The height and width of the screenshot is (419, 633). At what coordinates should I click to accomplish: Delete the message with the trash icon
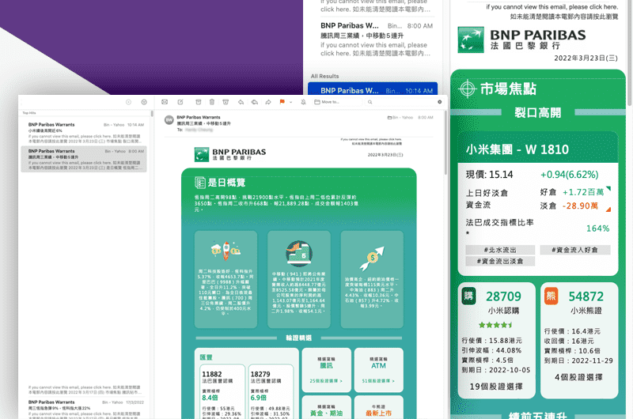[x=212, y=102]
